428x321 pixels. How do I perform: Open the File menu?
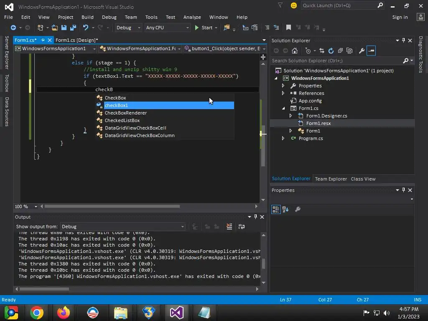[8, 17]
